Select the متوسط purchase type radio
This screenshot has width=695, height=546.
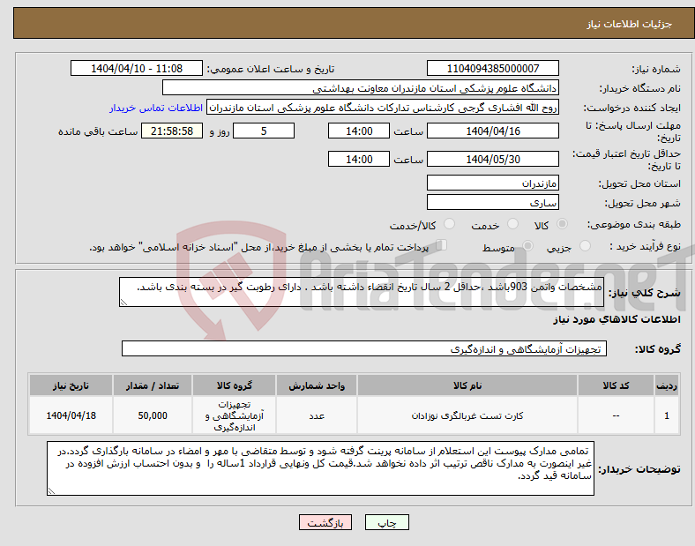[x=528, y=246]
